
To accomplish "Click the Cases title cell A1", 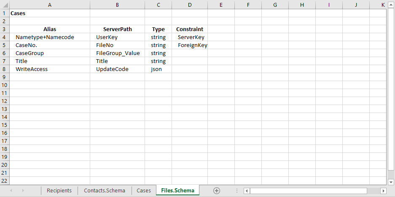I will pos(50,13).
